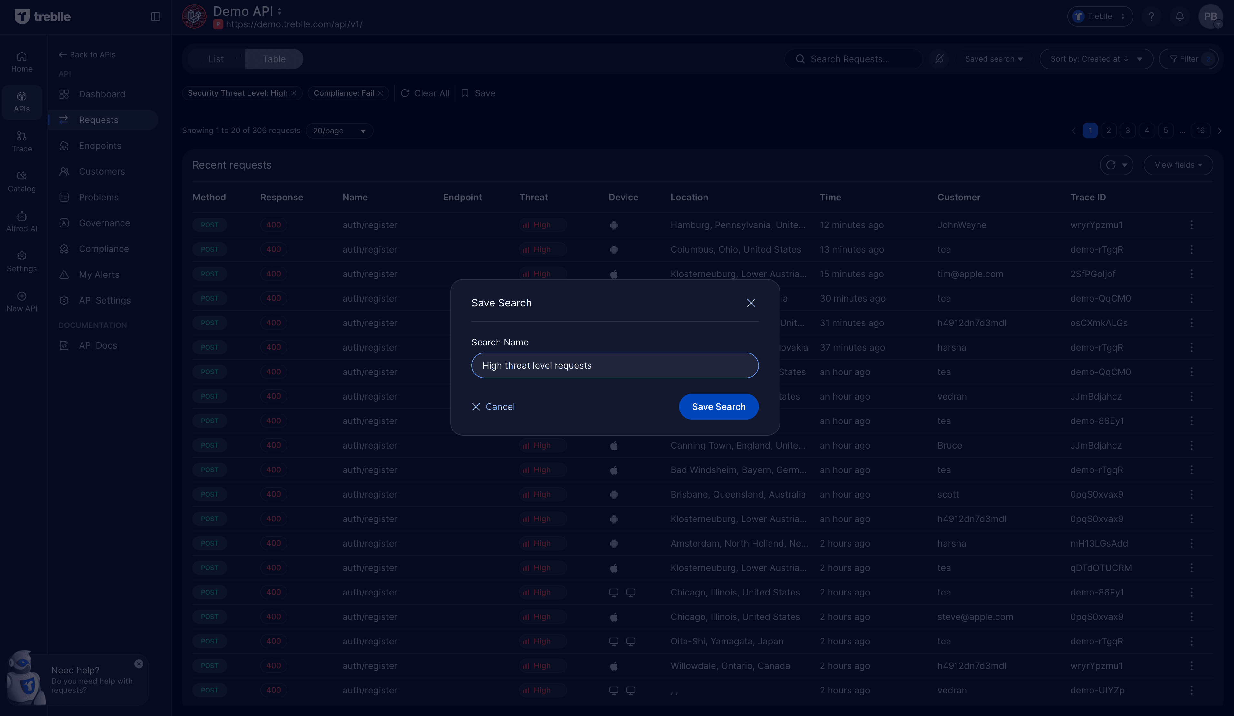Open the help question mark icon
This screenshot has height=716, width=1234.
pyautogui.click(x=1151, y=16)
